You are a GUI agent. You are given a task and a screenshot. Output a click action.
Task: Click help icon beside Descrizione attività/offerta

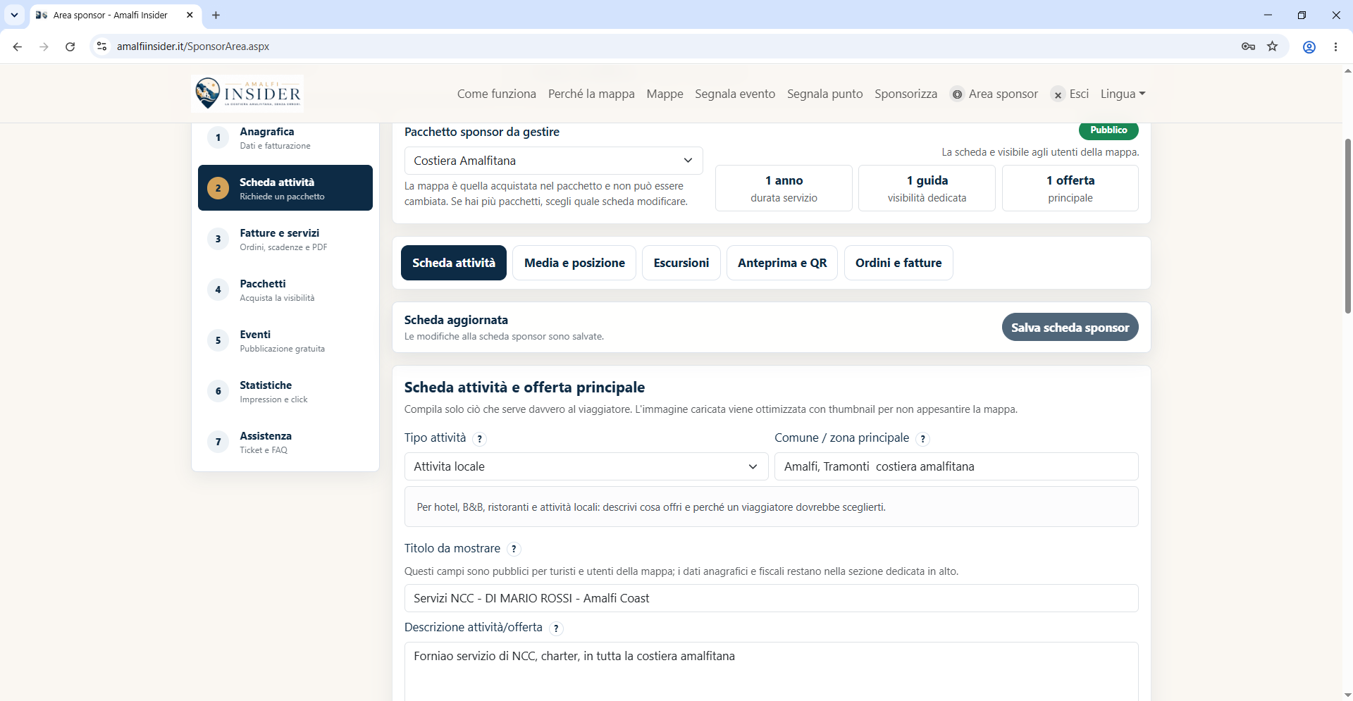click(x=557, y=628)
